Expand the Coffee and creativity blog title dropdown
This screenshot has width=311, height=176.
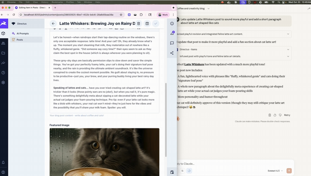pyautogui.click(x=208, y=9)
